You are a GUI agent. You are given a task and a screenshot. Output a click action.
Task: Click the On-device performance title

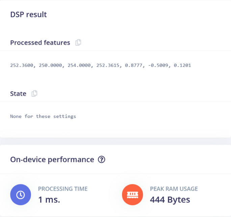[x=52, y=160]
